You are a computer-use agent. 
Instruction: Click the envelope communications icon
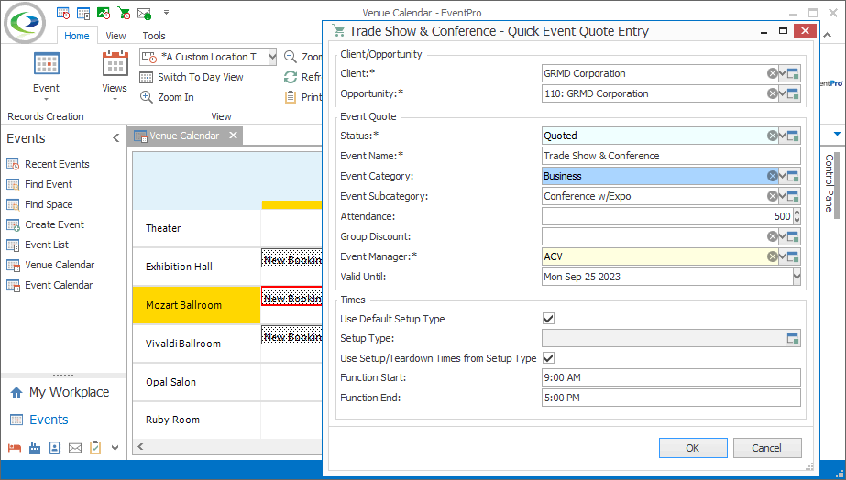tap(75, 448)
